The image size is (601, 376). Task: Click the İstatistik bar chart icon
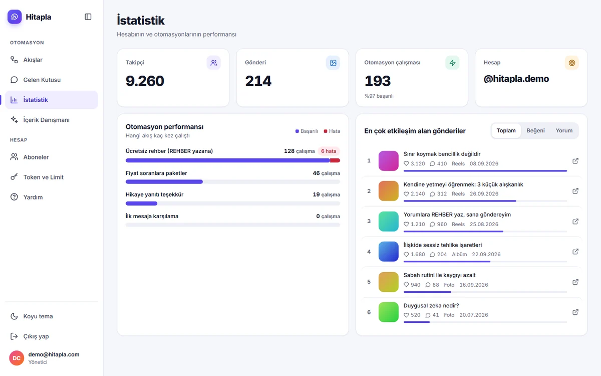tap(14, 100)
